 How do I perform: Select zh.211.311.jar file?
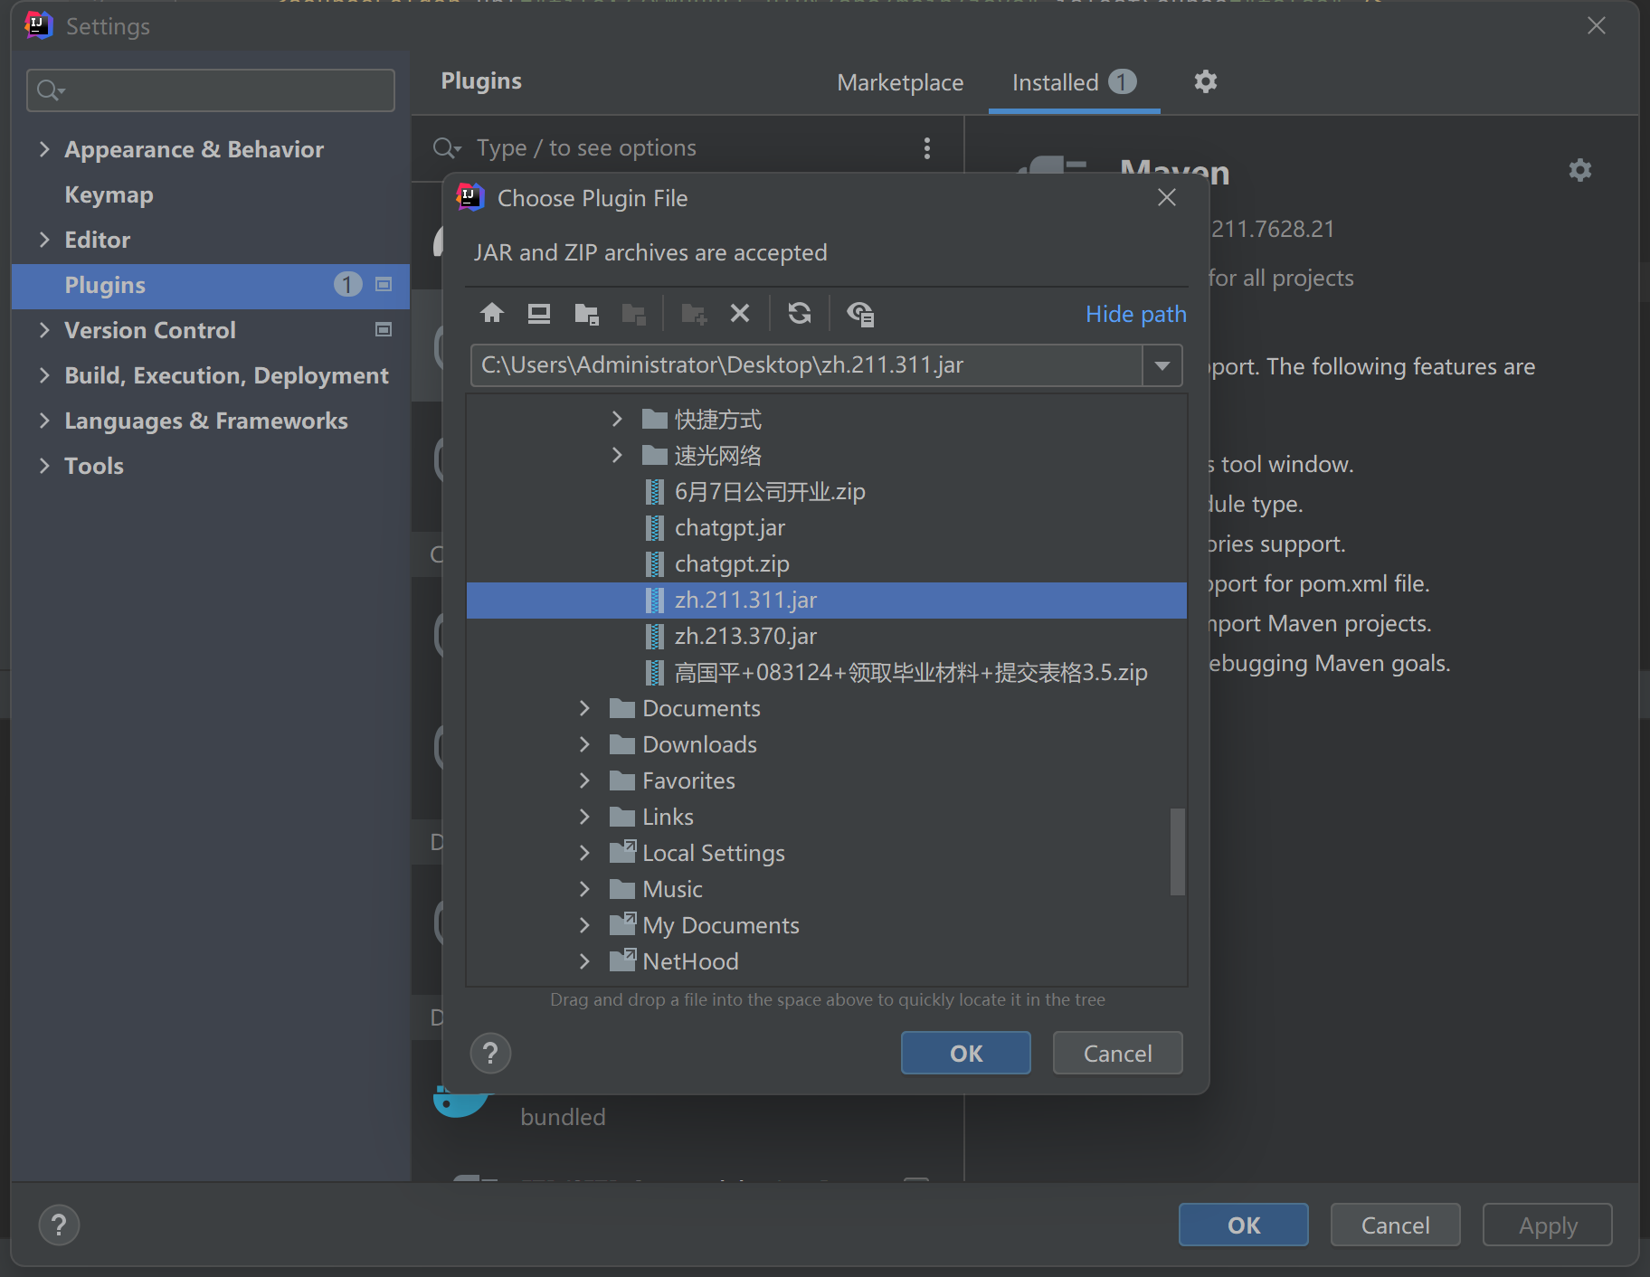[826, 600]
